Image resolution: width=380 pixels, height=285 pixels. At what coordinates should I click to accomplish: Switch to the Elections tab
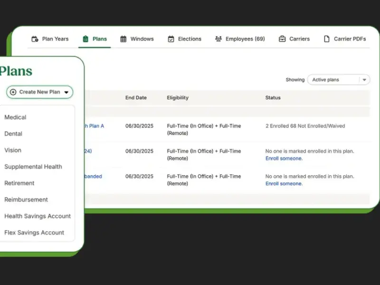coord(190,39)
